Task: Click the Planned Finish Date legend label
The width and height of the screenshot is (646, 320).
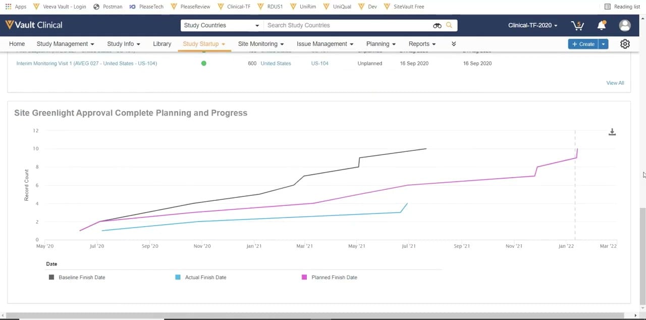Action: click(334, 278)
